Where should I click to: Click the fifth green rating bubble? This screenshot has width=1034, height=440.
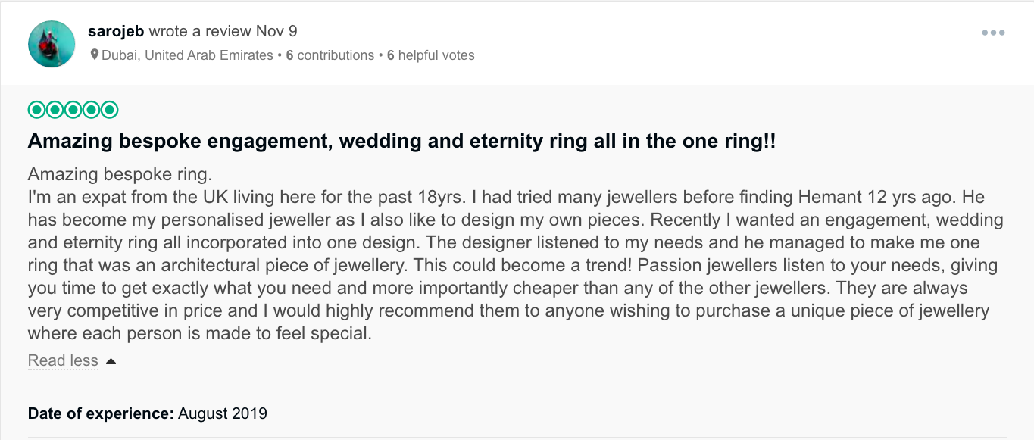tap(110, 111)
